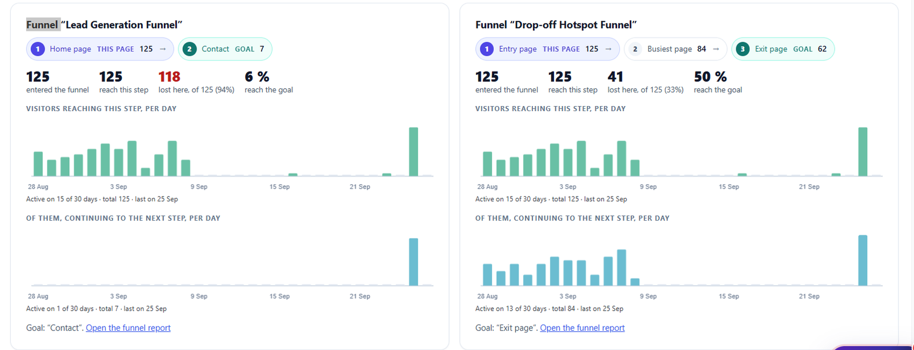Click step number 2 badge on Contact
This screenshot has height=350, width=914.
190,49
